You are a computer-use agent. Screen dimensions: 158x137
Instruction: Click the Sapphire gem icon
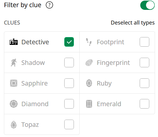tap(14, 83)
